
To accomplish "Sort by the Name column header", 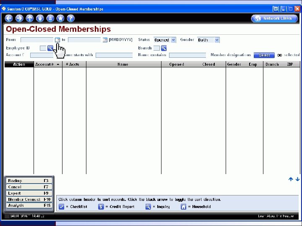I will tap(123, 64).
